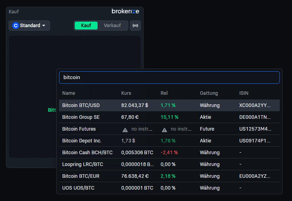Viewport: 292px width, 201px height.
Task: Click into the bitcoin search field
Action: pyautogui.click(x=169, y=77)
